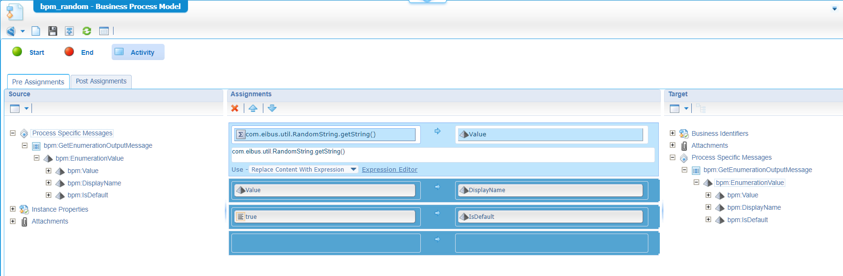Collapse Target bpm:GetEnumerationOutputMessage node
Screen dimensions: 843x276
[x=685, y=170]
